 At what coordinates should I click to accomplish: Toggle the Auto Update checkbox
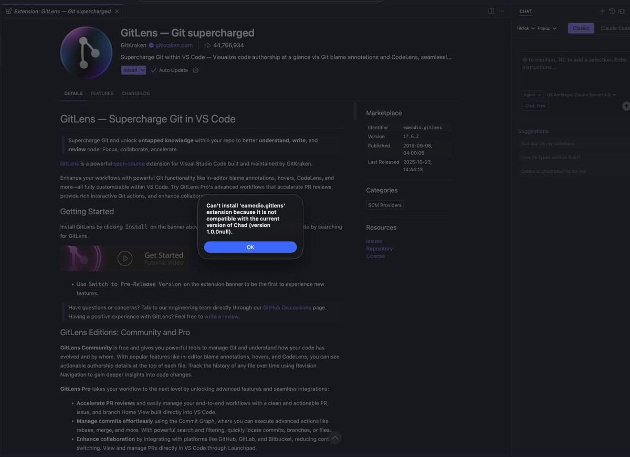[154, 70]
